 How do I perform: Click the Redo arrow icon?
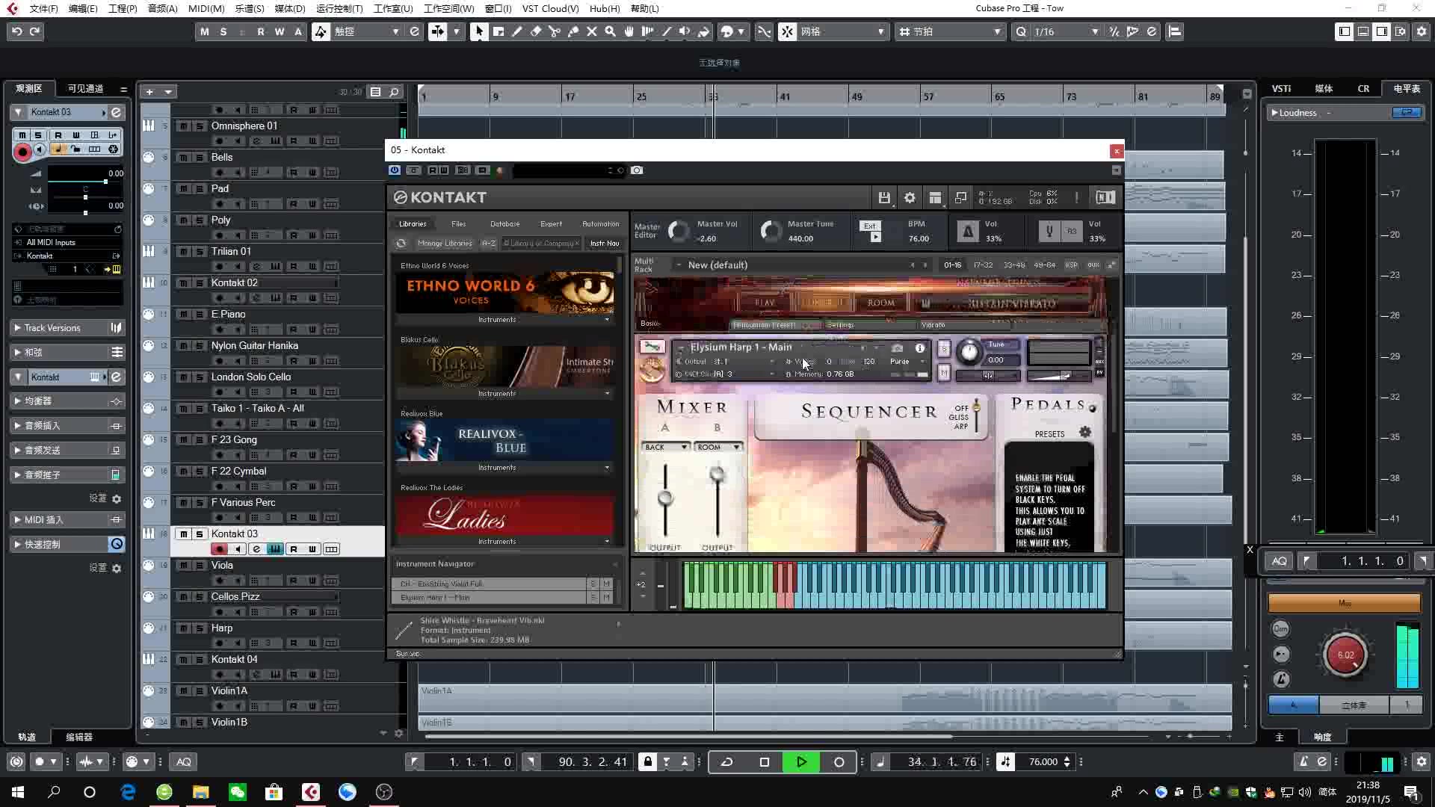[x=34, y=31]
